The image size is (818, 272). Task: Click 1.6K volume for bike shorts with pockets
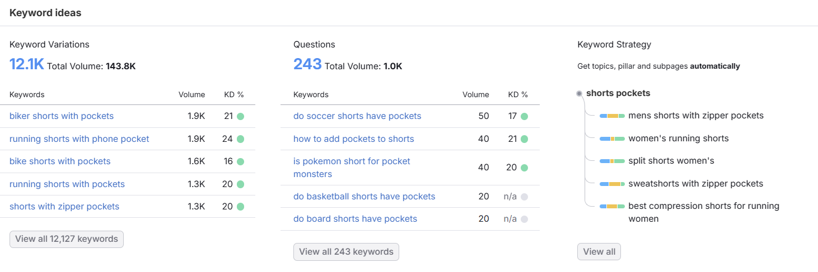coord(196,161)
